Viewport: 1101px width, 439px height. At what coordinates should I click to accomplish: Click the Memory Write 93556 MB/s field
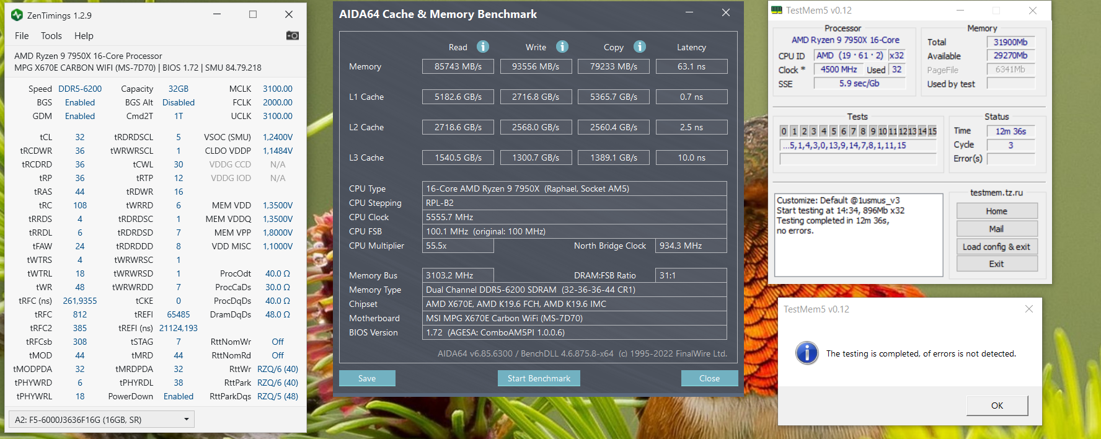(536, 66)
